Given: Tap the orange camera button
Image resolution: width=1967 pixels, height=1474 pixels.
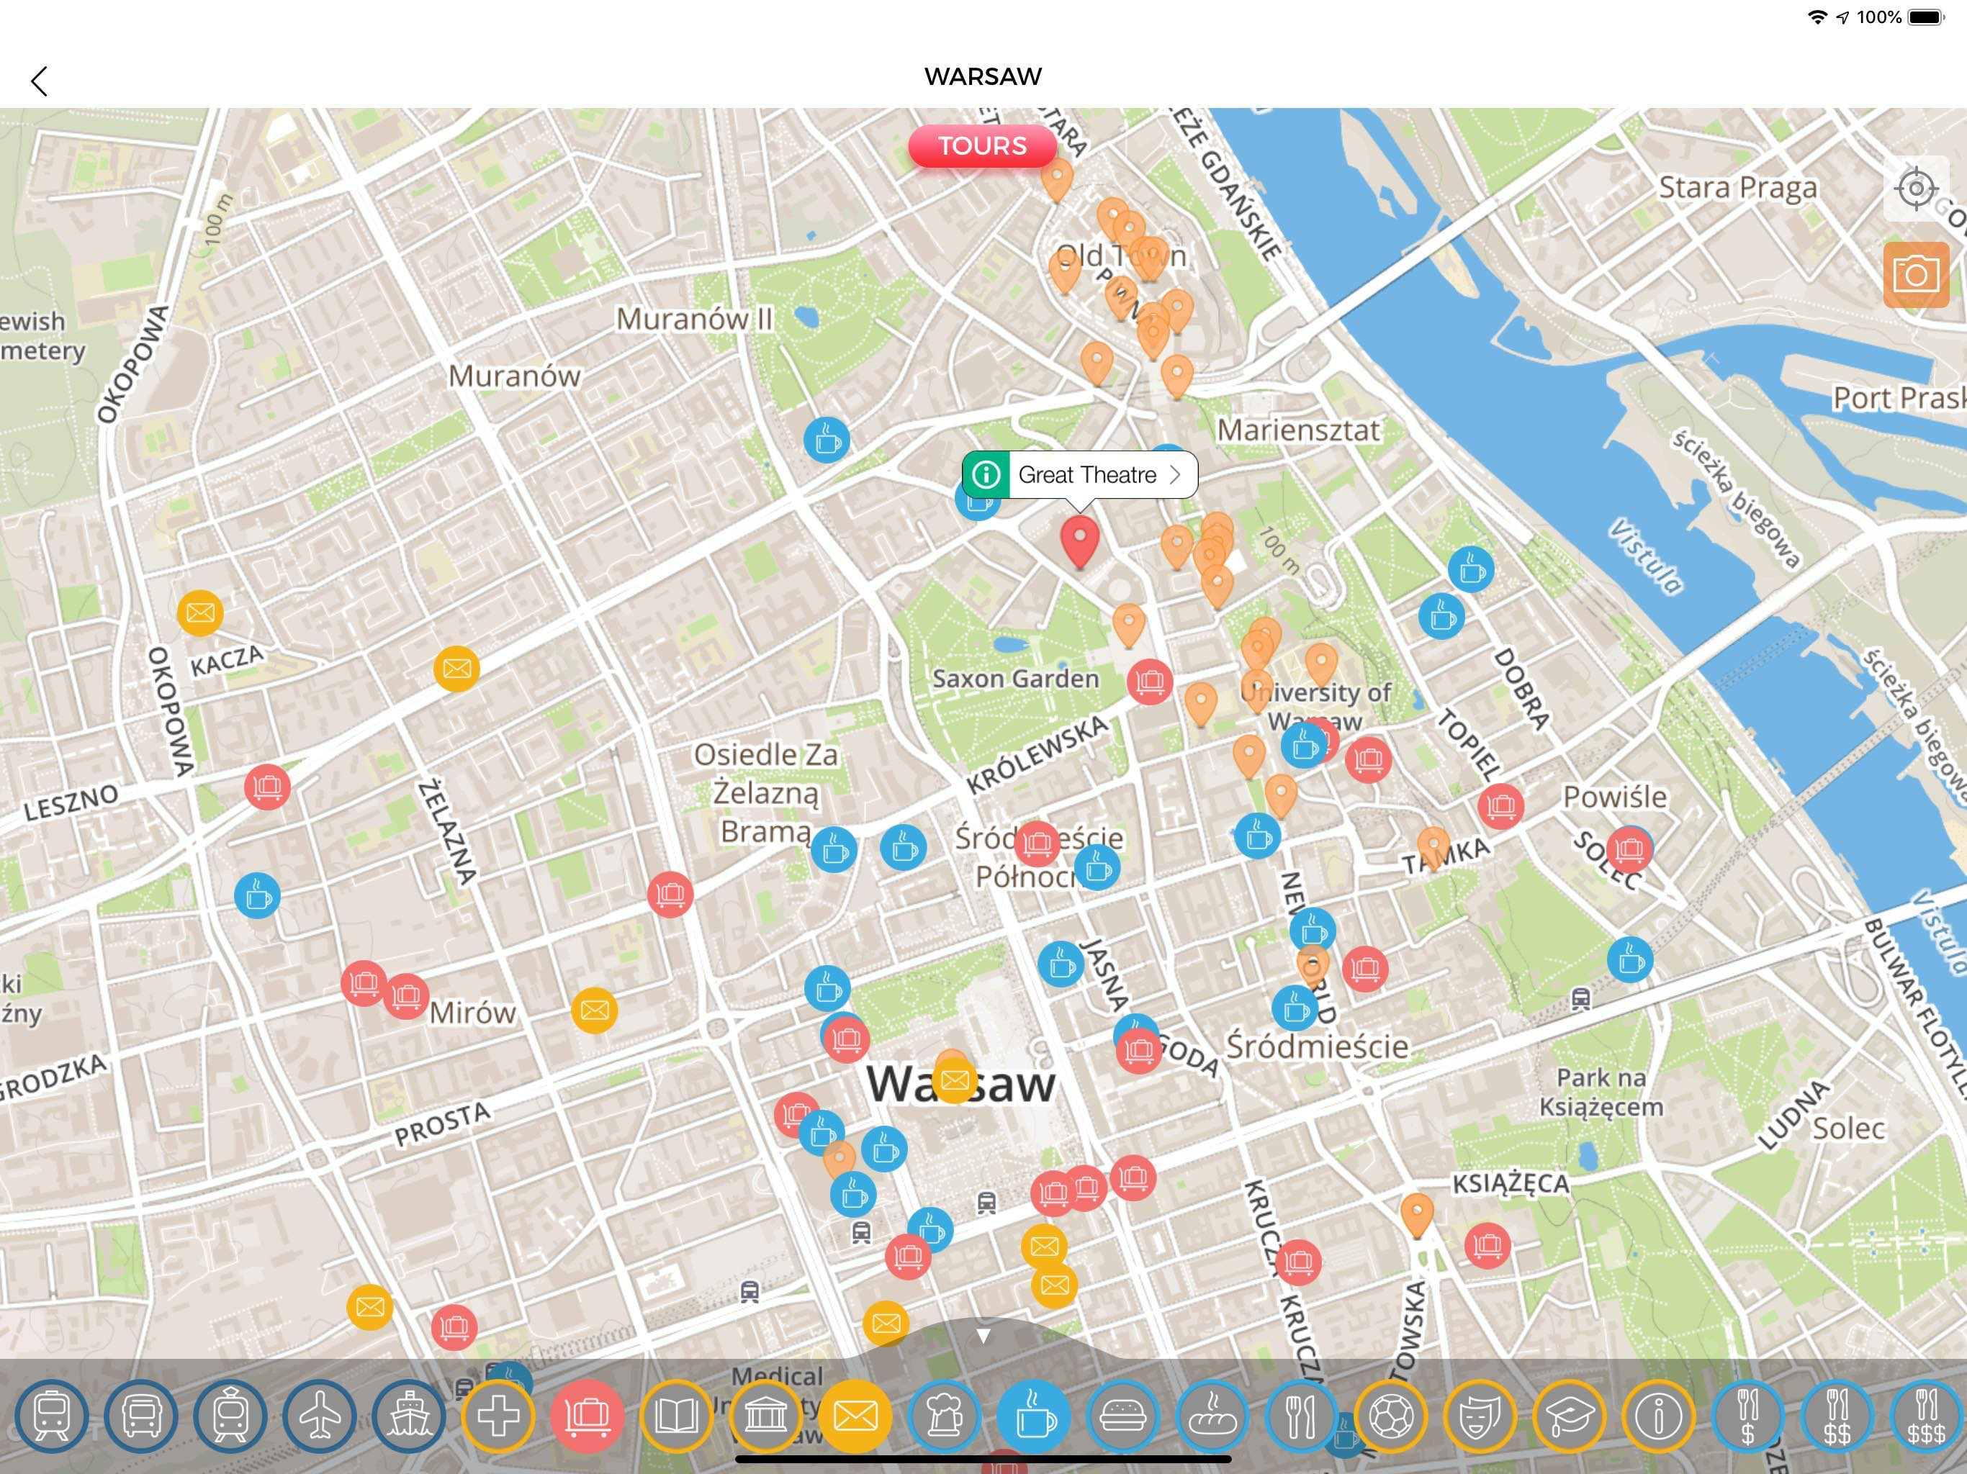Looking at the screenshot, I should point(1917,273).
